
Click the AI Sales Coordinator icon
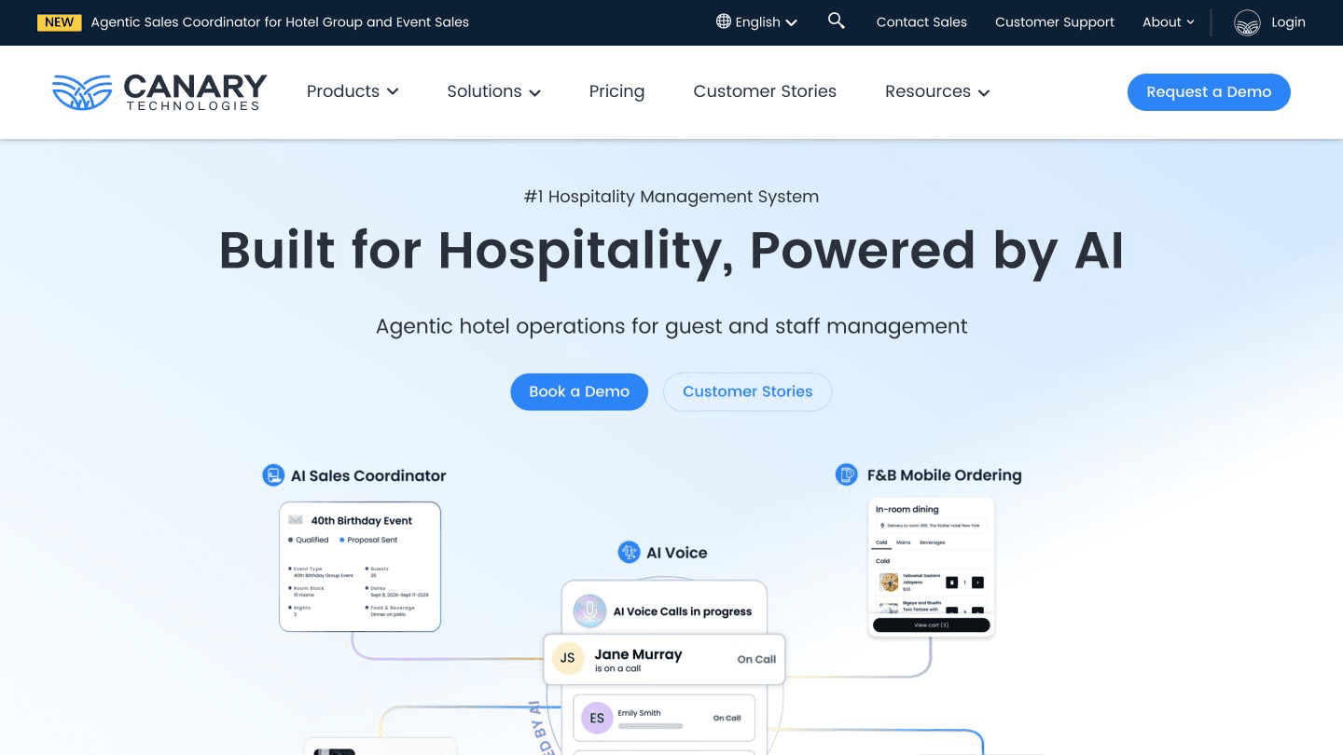click(x=273, y=475)
